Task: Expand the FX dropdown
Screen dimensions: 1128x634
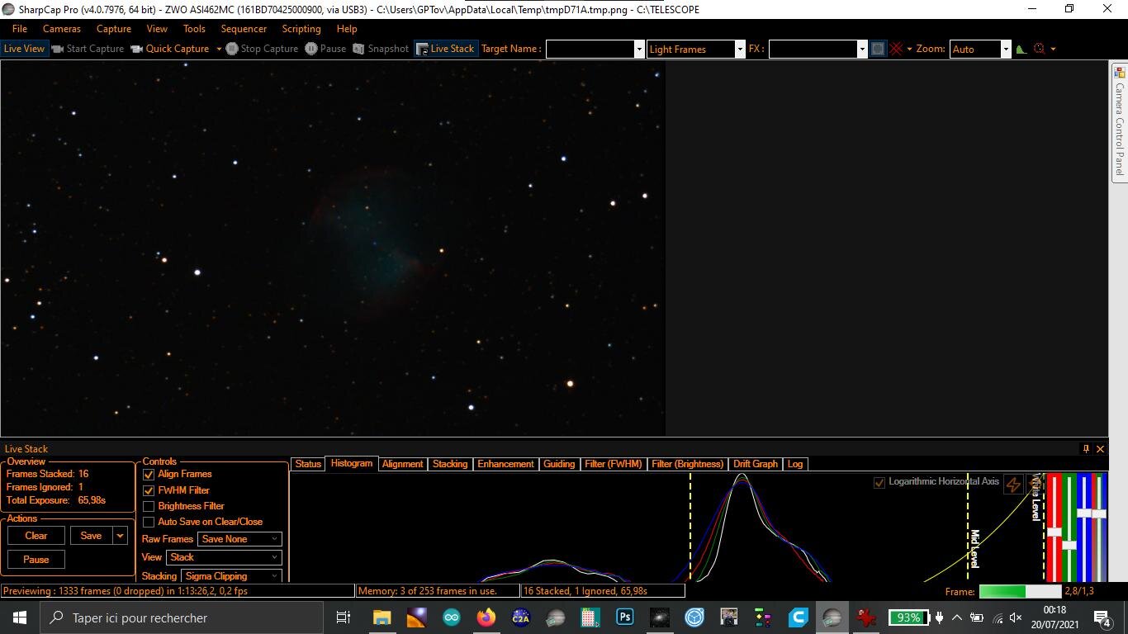Action: point(862,49)
